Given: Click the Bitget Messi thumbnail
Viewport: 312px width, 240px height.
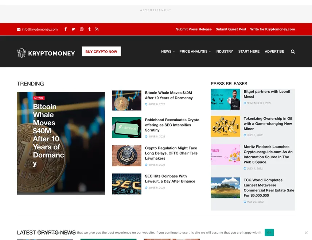Looking at the screenshot, I should tap(226, 99).
